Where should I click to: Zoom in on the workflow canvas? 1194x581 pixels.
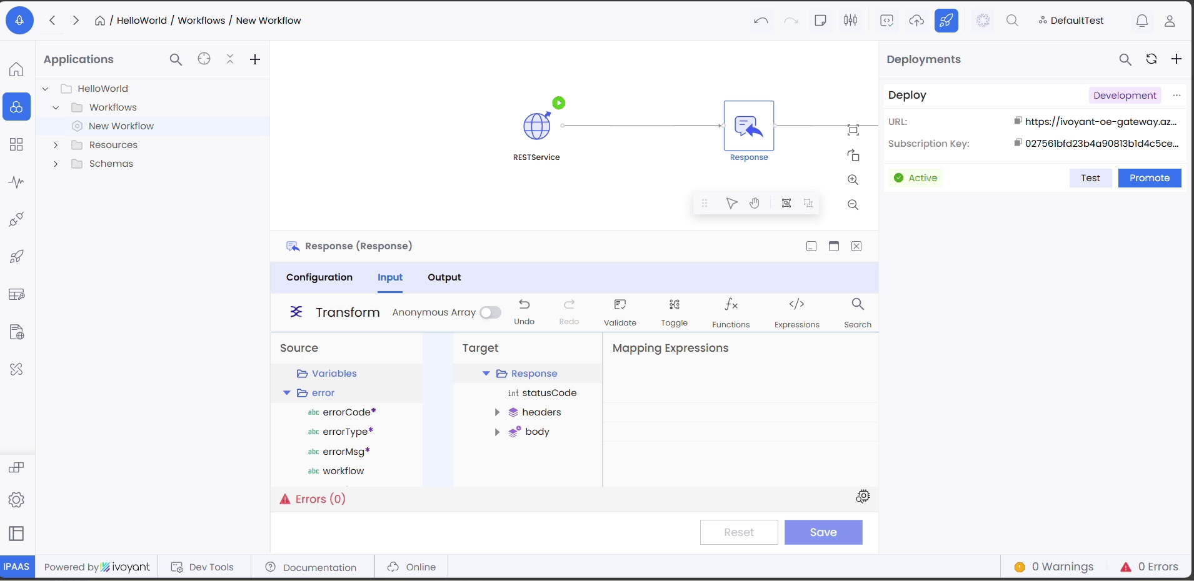point(853,180)
